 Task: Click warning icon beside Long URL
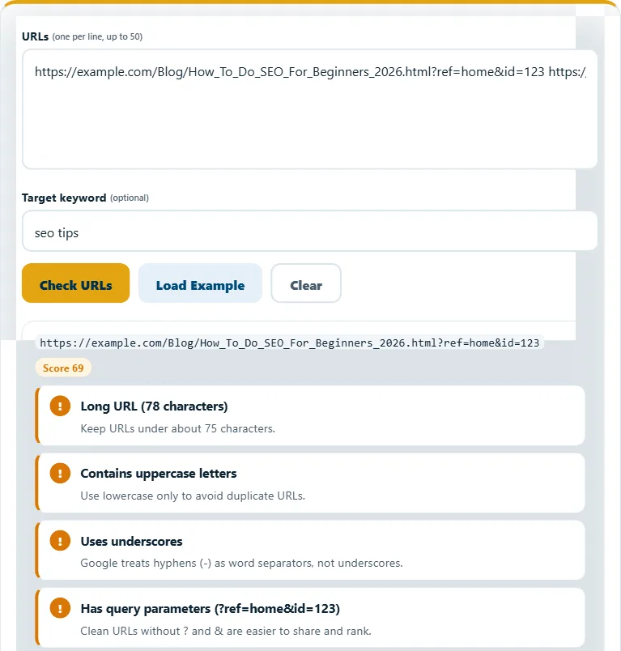(60, 406)
